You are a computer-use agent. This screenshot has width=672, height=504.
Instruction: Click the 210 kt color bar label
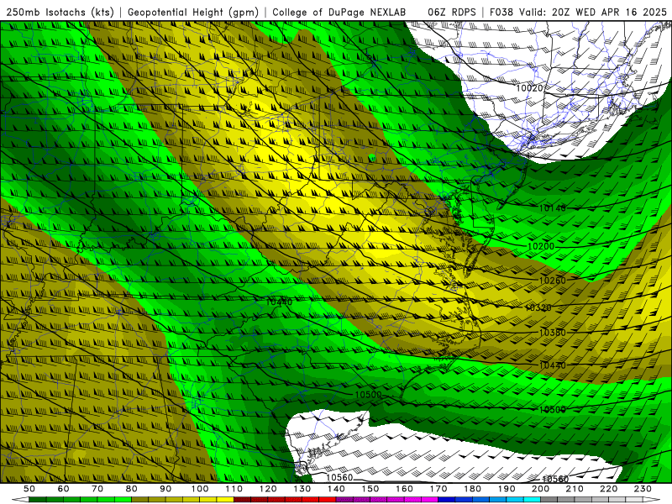[x=575, y=489]
